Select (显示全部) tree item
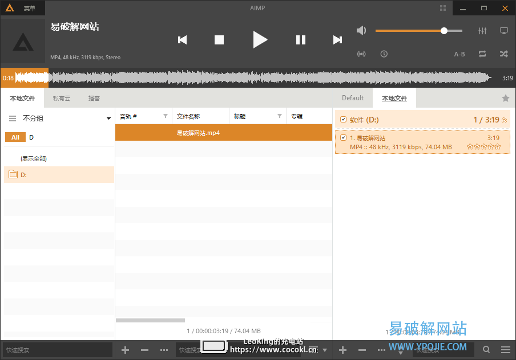Viewport: 516px width, 360px height. pos(34,159)
